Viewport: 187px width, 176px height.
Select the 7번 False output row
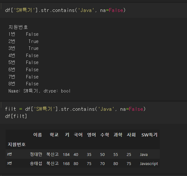point(23,77)
